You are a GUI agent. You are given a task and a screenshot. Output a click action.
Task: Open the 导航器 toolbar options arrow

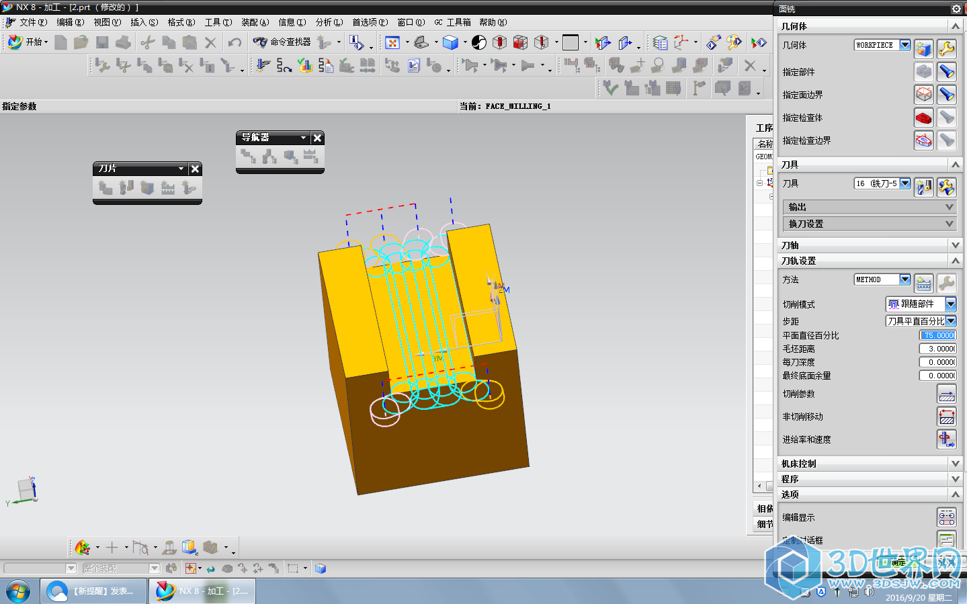(x=303, y=138)
